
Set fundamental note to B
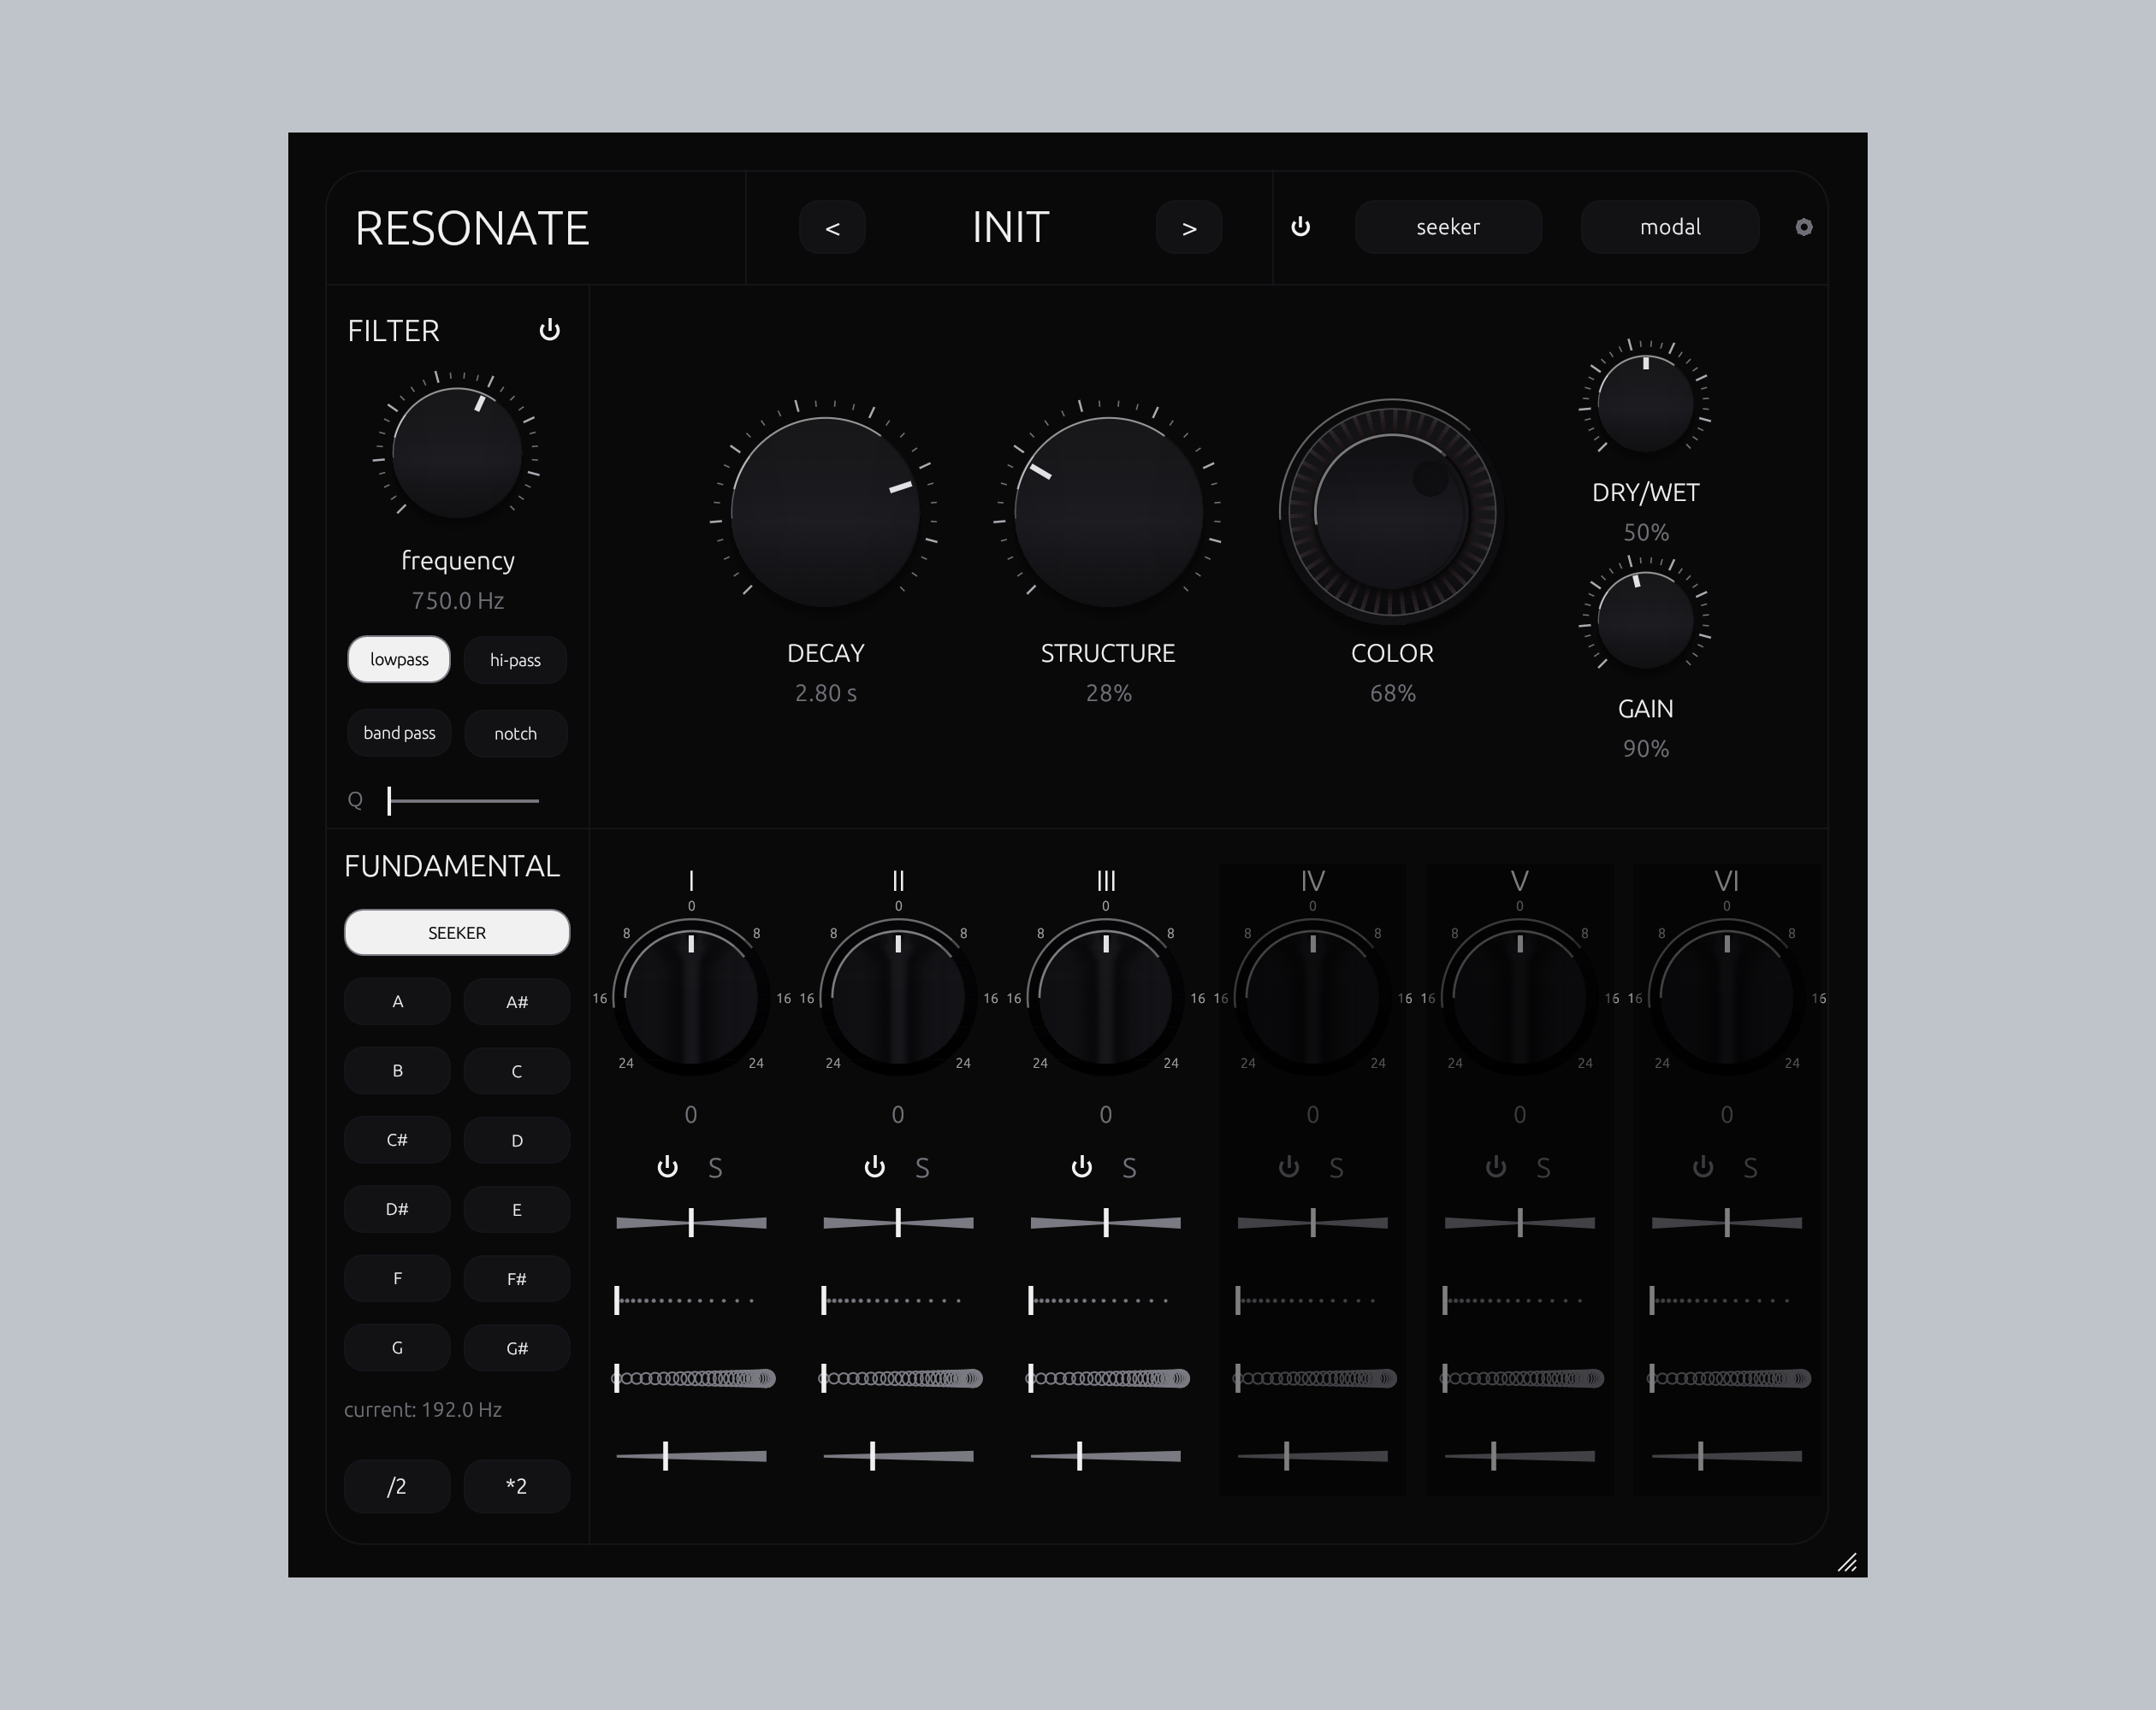pos(397,1070)
